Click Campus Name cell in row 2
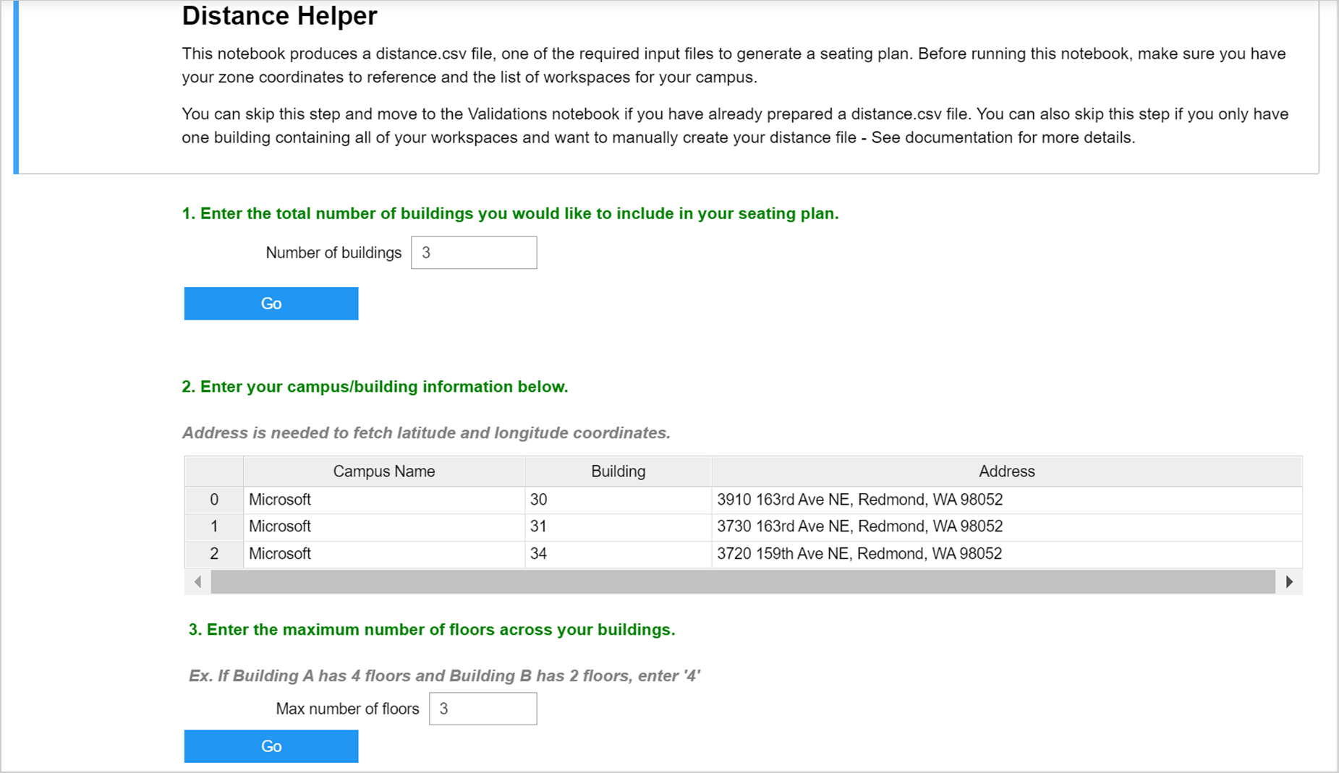The image size is (1339, 773). pyautogui.click(x=383, y=554)
